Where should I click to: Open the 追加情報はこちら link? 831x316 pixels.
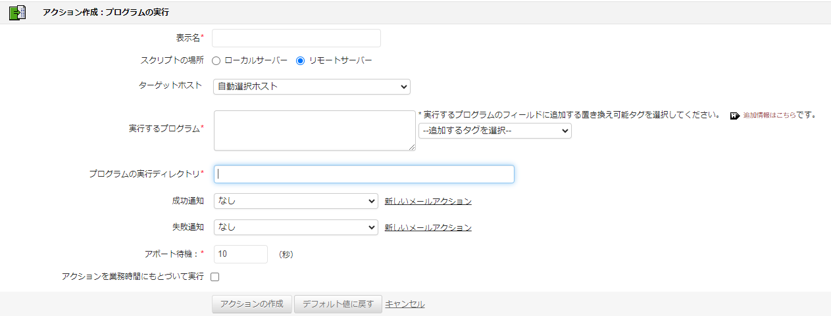click(768, 115)
